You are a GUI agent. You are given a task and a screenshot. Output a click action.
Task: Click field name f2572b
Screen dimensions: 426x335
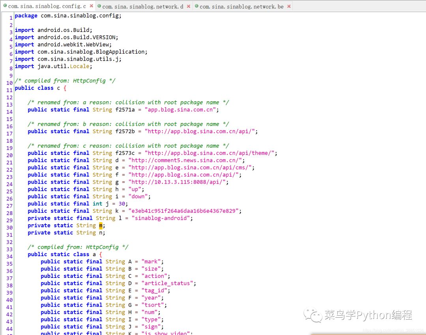pyautogui.click(x=125, y=131)
